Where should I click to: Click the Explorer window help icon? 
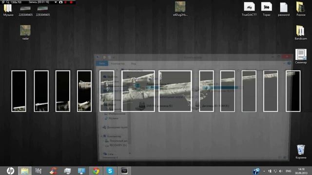[x=289, y=63]
